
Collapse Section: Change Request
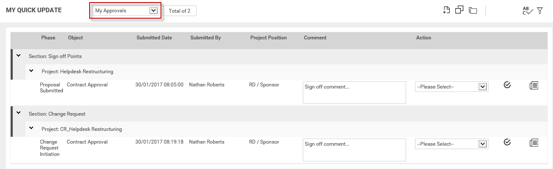tap(18, 113)
